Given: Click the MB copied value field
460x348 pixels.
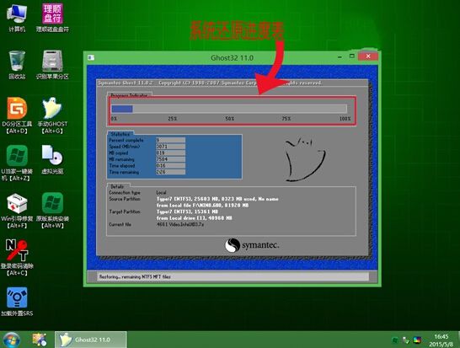Looking at the screenshot, I should (170, 153).
